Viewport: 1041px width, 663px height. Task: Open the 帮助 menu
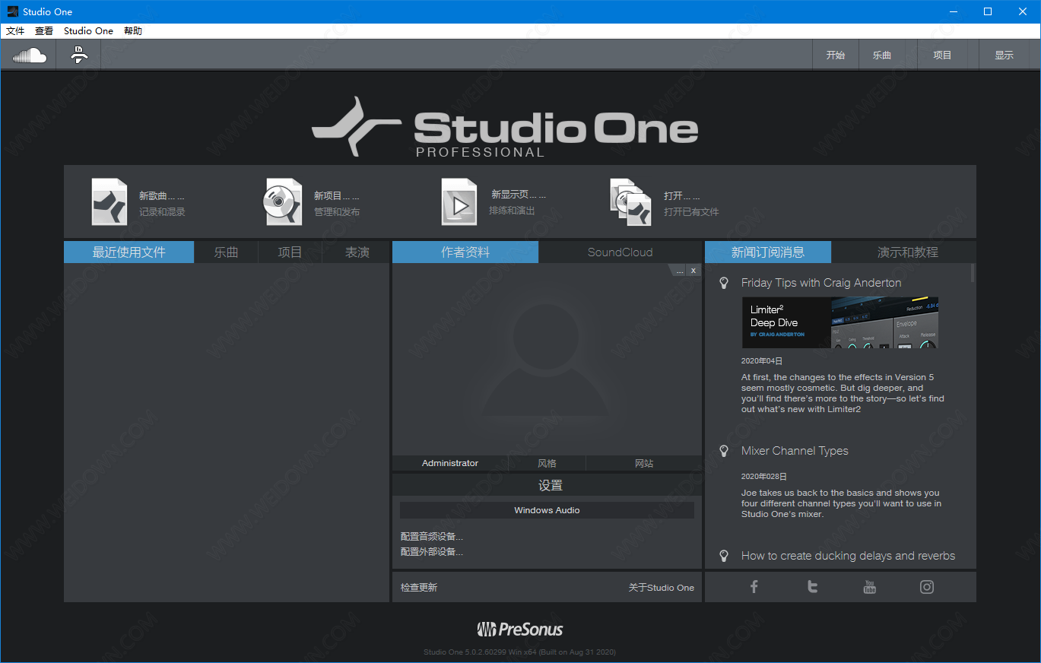point(133,31)
